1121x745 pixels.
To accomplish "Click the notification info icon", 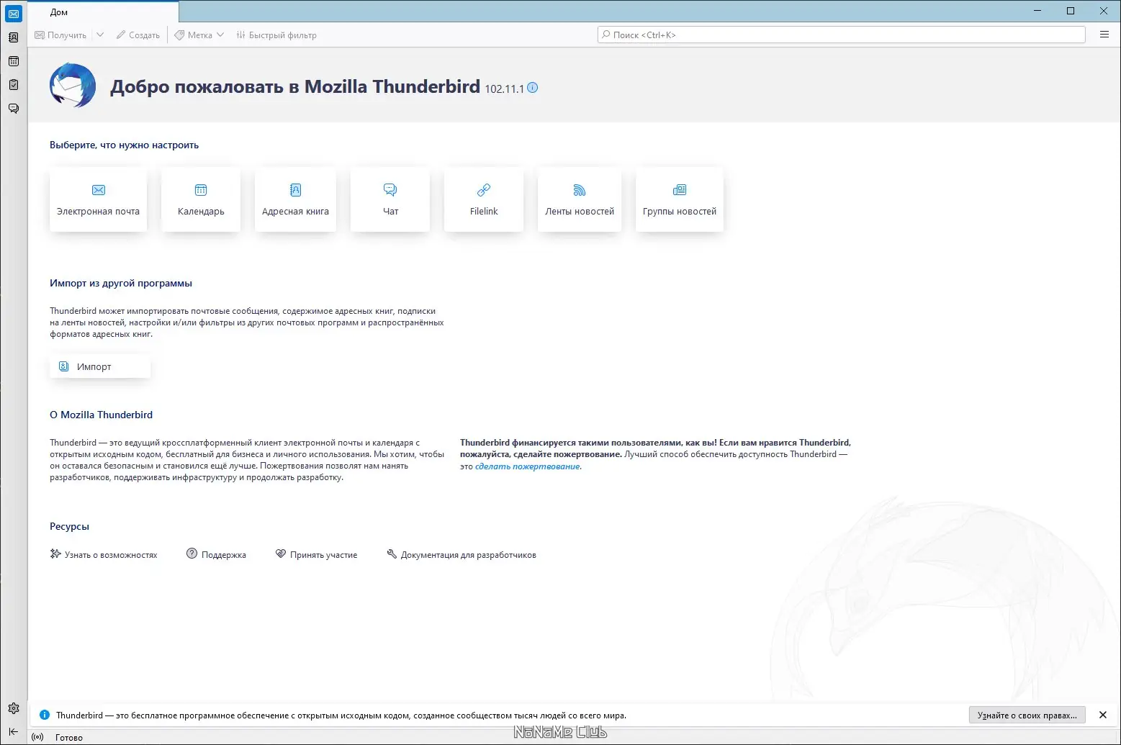I will 45,715.
